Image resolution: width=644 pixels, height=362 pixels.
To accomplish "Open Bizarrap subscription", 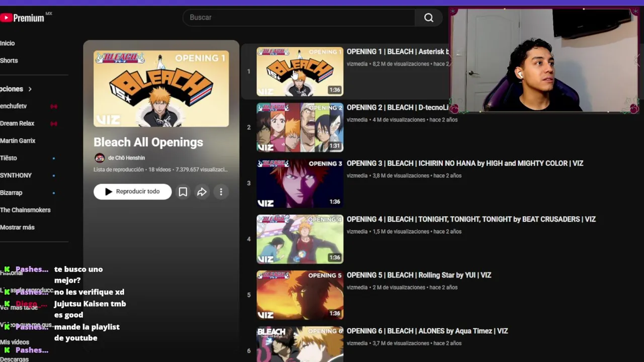I will (11, 193).
